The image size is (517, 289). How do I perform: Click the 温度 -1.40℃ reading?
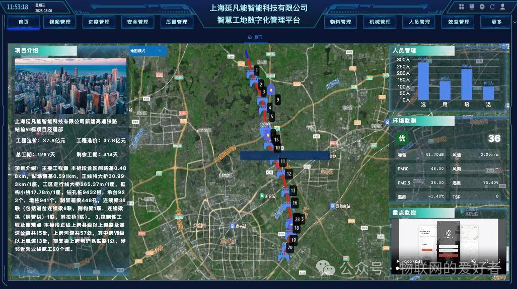[421, 197]
